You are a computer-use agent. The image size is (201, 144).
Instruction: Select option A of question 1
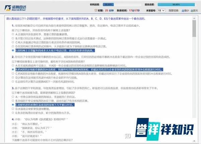[13, 34]
